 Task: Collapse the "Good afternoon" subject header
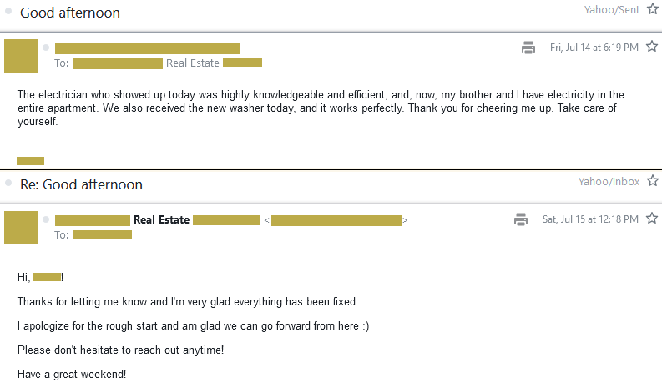point(70,13)
